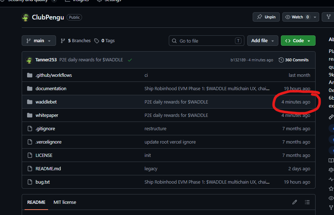Click the fork icon button
The width and height of the screenshot is (334, 215).
pos(329,17)
